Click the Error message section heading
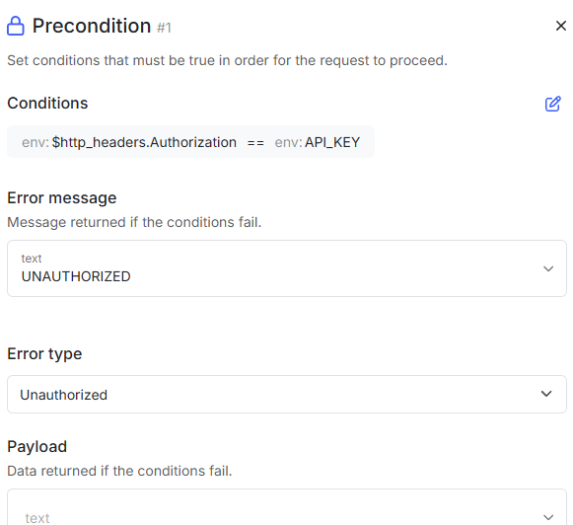Viewport: 573px width, 525px height. coord(62,198)
